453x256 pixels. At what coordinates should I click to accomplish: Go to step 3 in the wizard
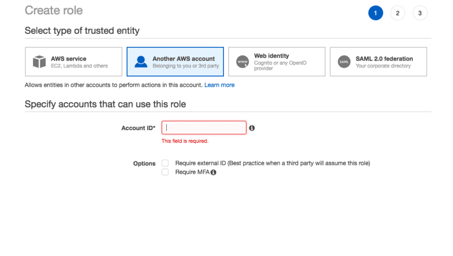pos(420,13)
